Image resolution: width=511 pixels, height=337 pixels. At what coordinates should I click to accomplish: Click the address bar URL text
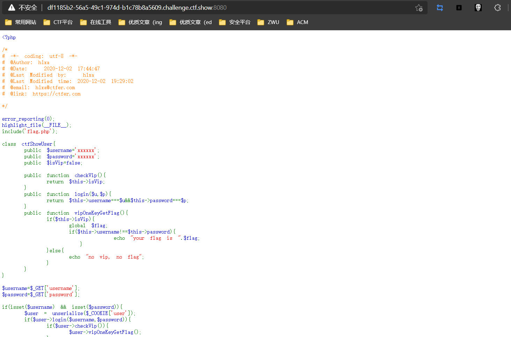coord(137,8)
